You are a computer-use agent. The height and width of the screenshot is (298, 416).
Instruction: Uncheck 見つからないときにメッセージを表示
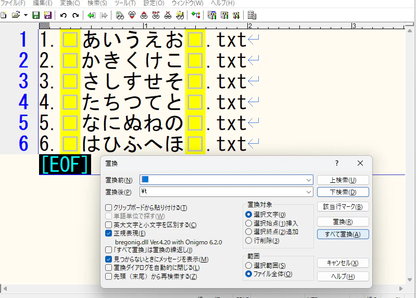point(108,259)
